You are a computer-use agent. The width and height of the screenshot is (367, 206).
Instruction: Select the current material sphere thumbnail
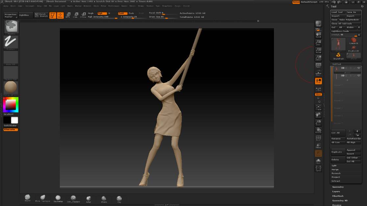11,87
